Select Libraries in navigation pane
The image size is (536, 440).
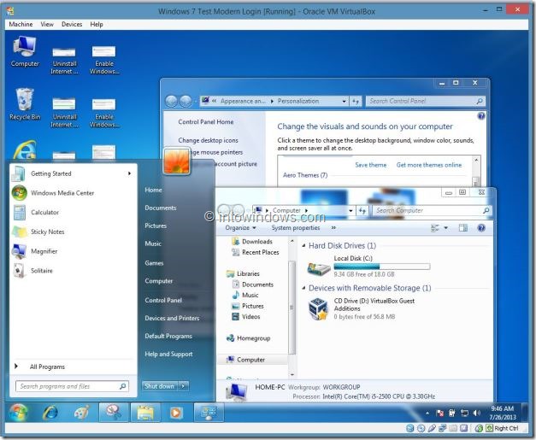coord(243,273)
